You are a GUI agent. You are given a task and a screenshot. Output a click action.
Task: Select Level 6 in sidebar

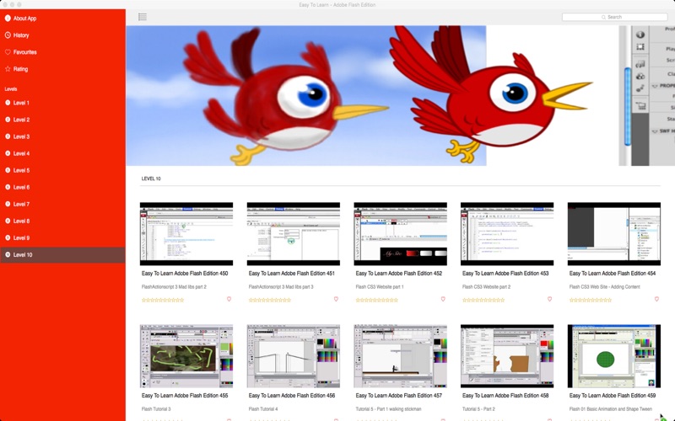[62, 187]
